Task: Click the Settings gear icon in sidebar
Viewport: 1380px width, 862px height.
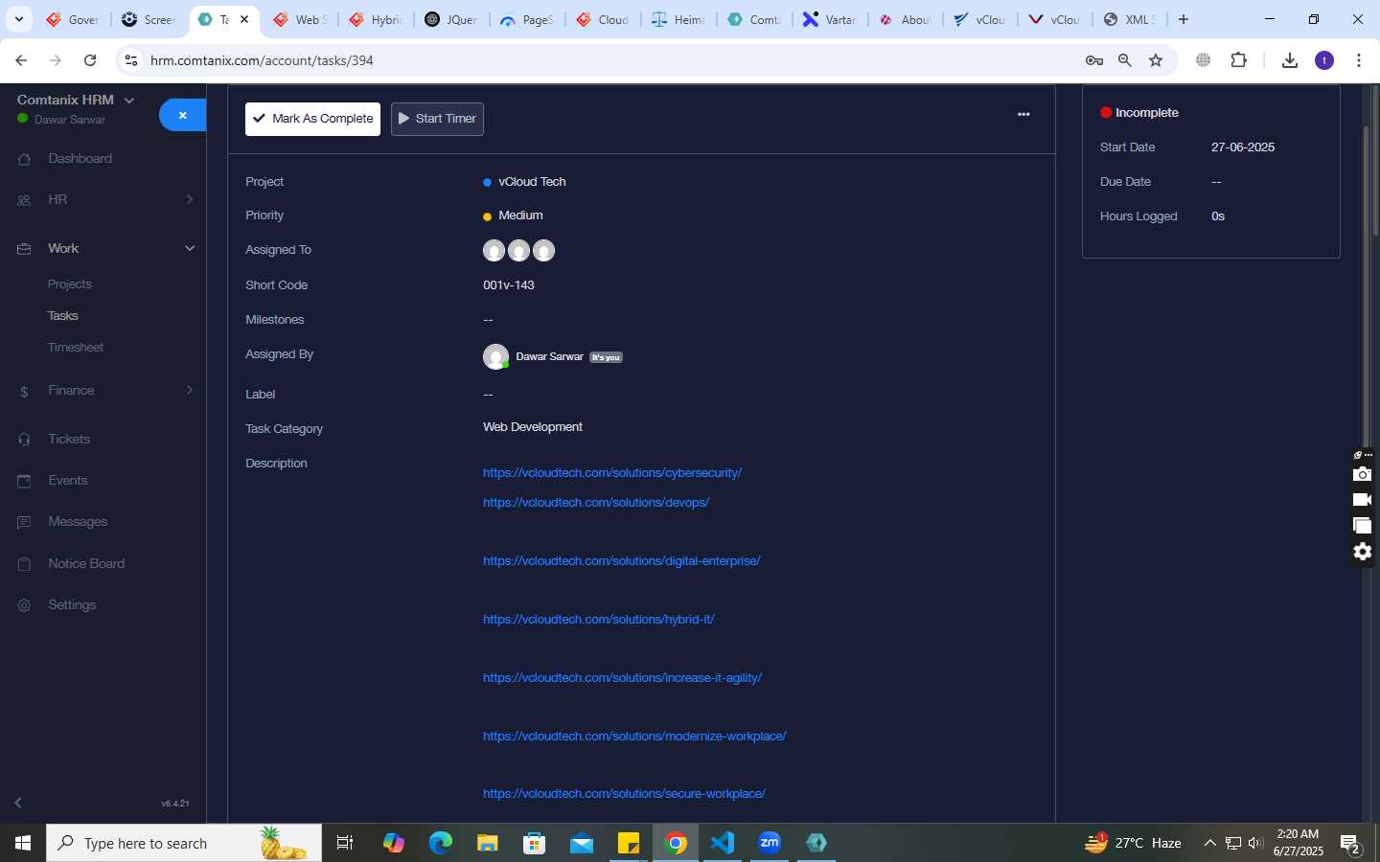Action: [24, 605]
